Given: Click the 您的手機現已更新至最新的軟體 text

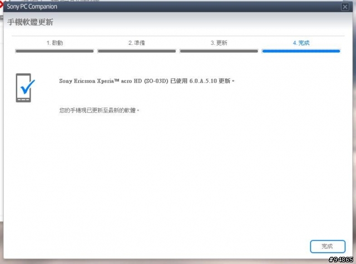Looking at the screenshot, I should [99, 110].
